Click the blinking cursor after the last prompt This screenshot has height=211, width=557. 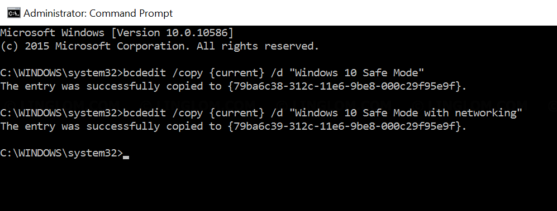(x=126, y=157)
